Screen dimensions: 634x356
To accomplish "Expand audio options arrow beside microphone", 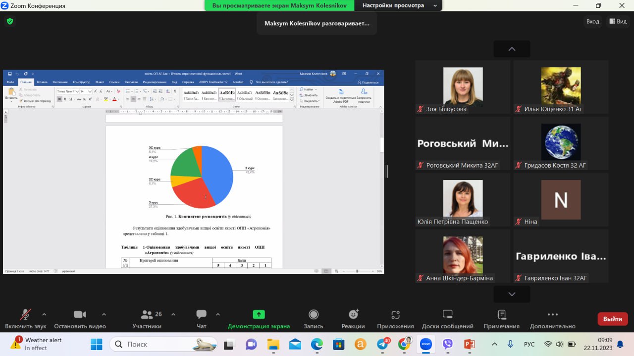I will pyautogui.click(x=44, y=314).
